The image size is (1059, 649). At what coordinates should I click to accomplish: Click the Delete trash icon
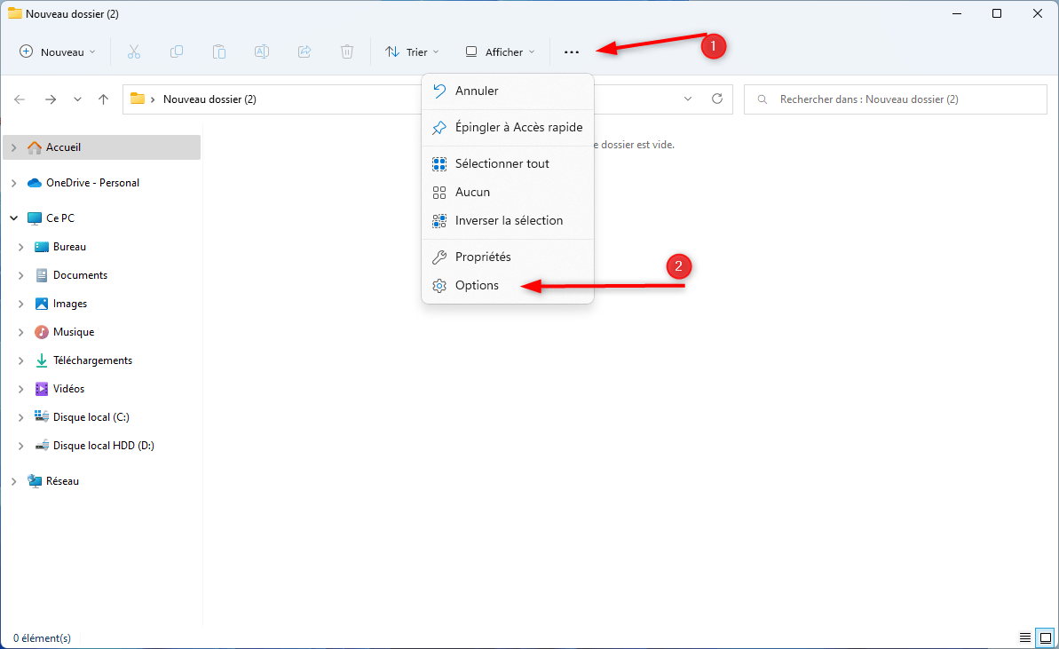coord(347,52)
